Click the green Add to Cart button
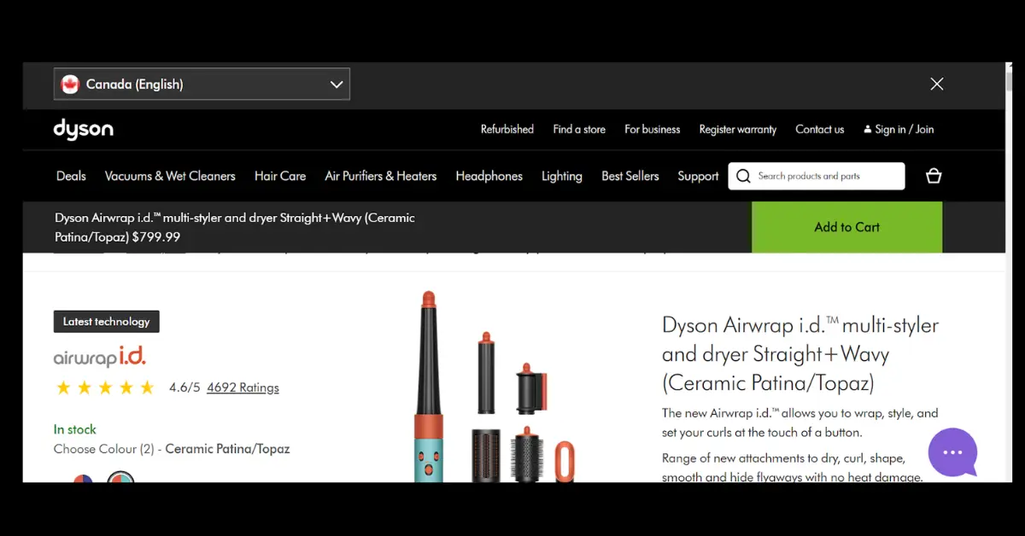This screenshot has height=536, width=1025. [x=846, y=227]
